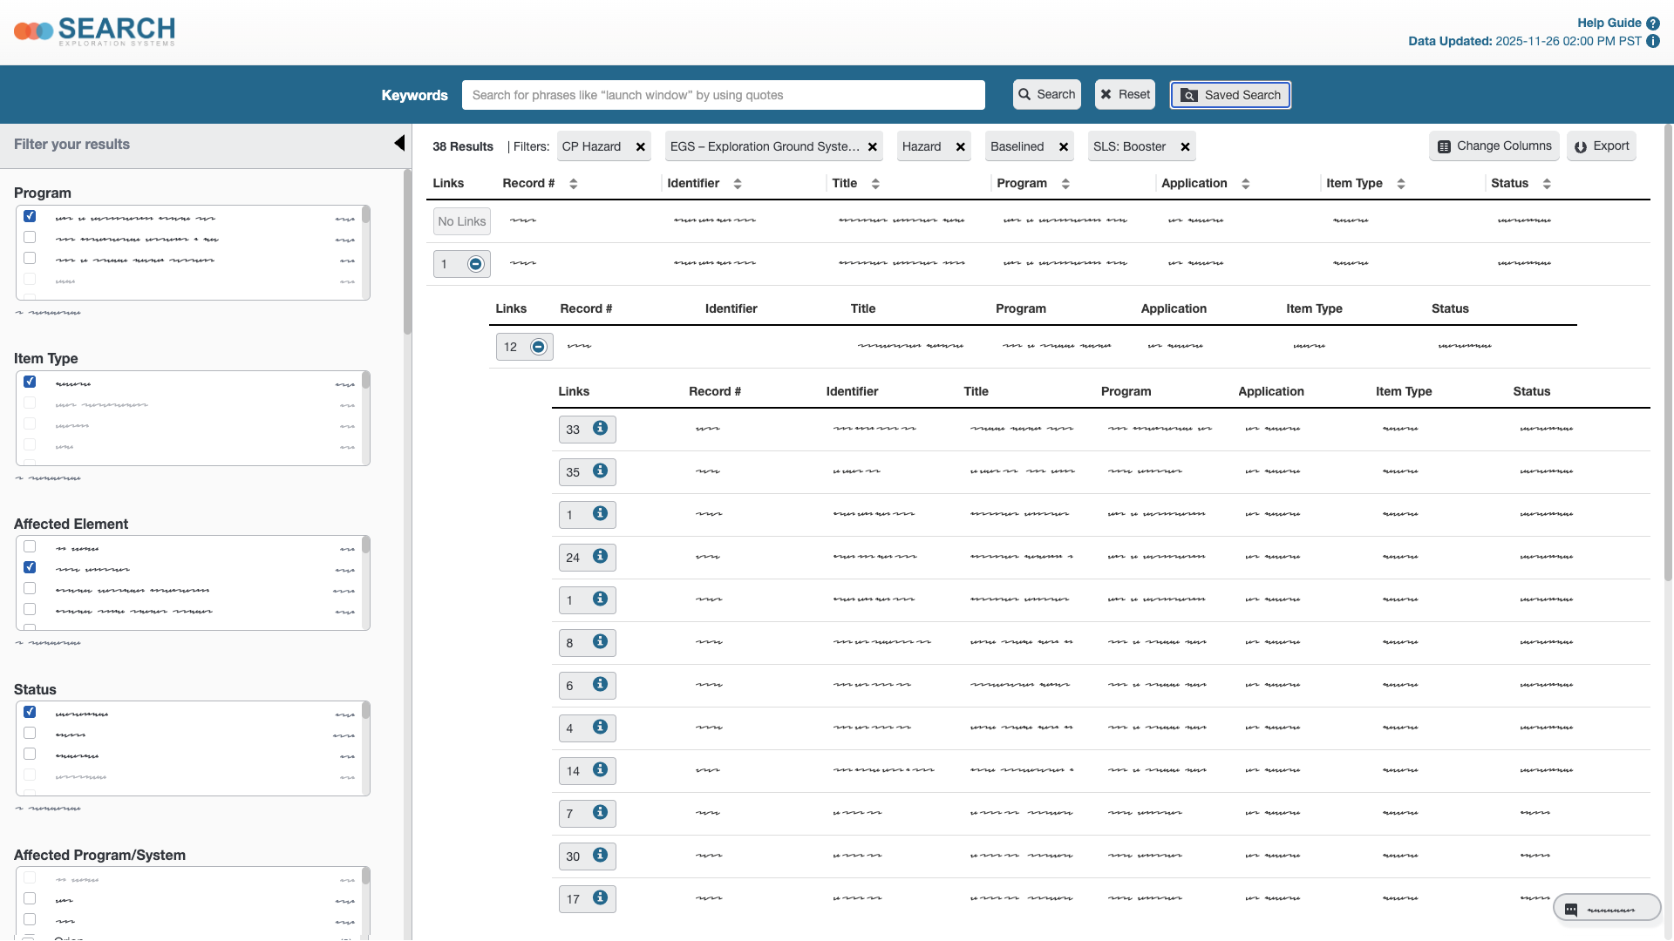Click the Change Columns button
The width and height of the screenshot is (1674, 941).
(x=1494, y=146)
